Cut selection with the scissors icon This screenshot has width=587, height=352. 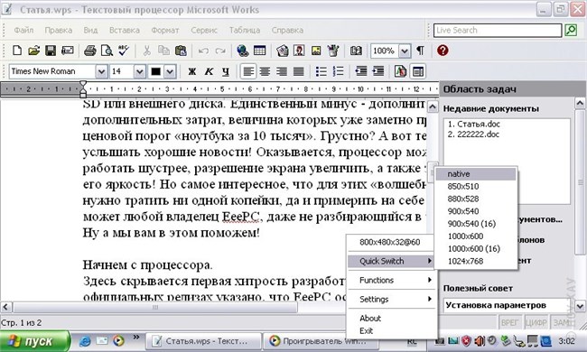pyautogui.click(x=146, y=51)
